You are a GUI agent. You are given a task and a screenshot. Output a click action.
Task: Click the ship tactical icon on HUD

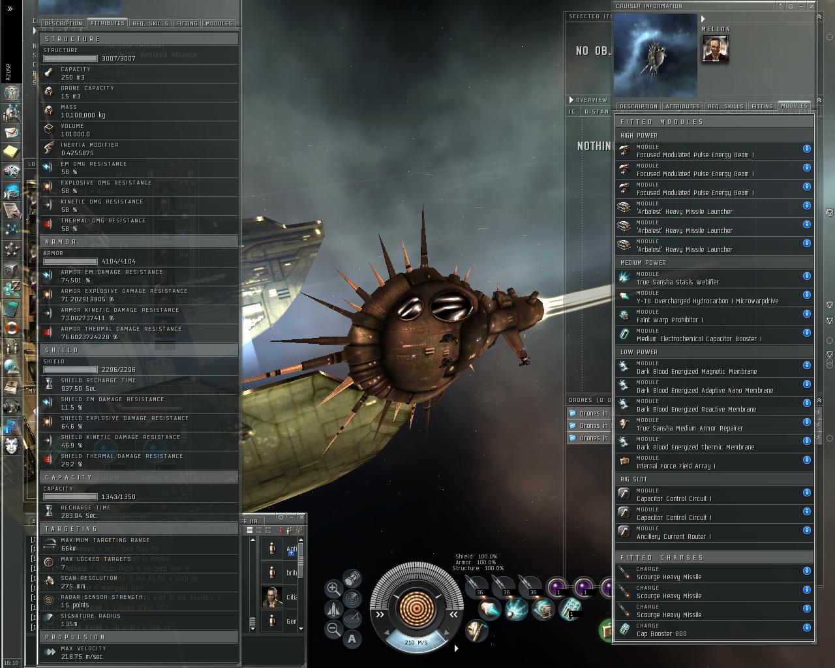point(333,609)
